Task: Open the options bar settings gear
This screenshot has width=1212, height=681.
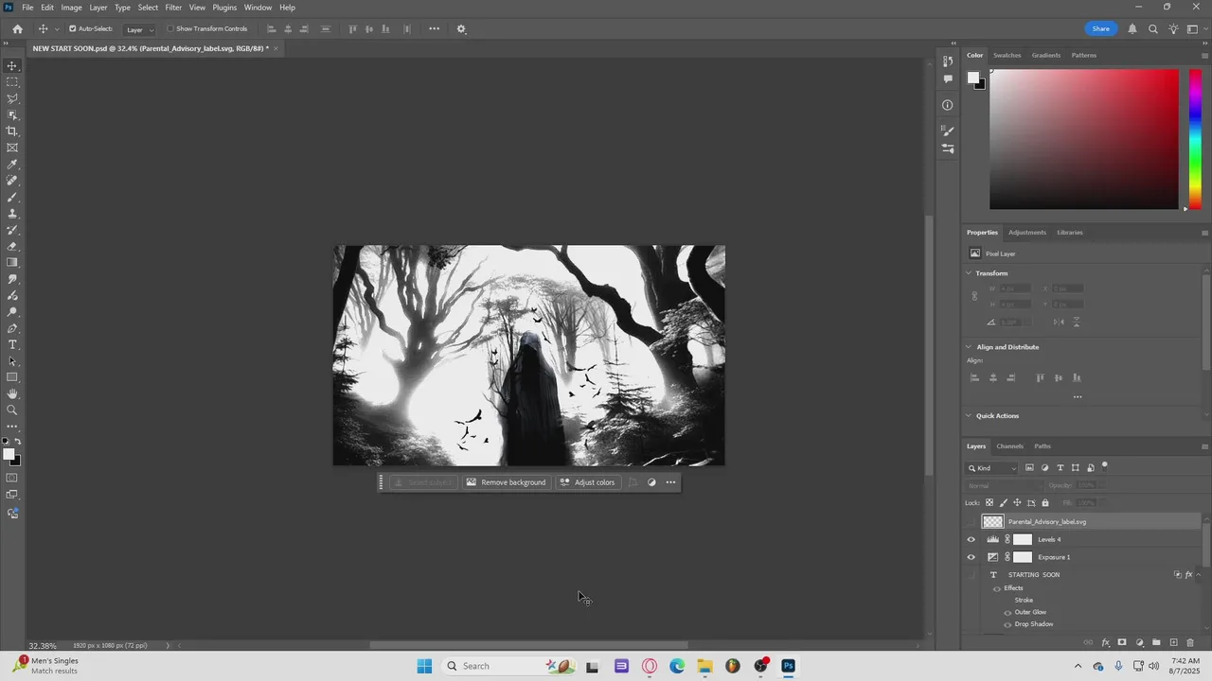Action: pos(461,28)
